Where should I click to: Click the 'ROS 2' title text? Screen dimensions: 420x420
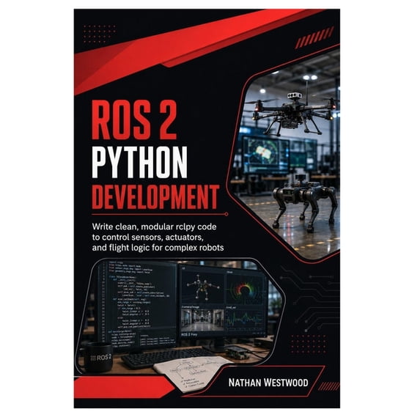[134, 119]
